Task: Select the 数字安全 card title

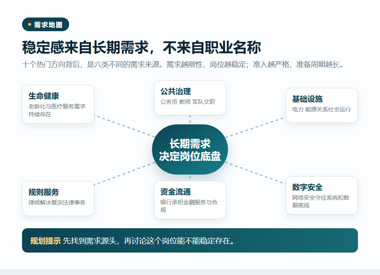Action: [307, 187]
